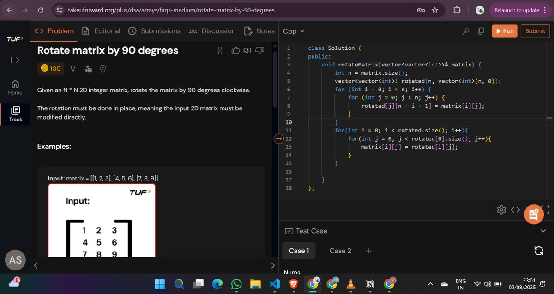Open VLC from the taskbar
The height and width of the screenshot is (294, 554).
[x=350, y=283]
